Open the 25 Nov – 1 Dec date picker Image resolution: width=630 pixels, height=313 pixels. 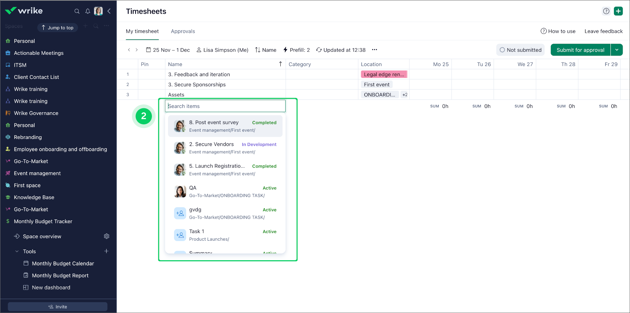pos(168,50)
